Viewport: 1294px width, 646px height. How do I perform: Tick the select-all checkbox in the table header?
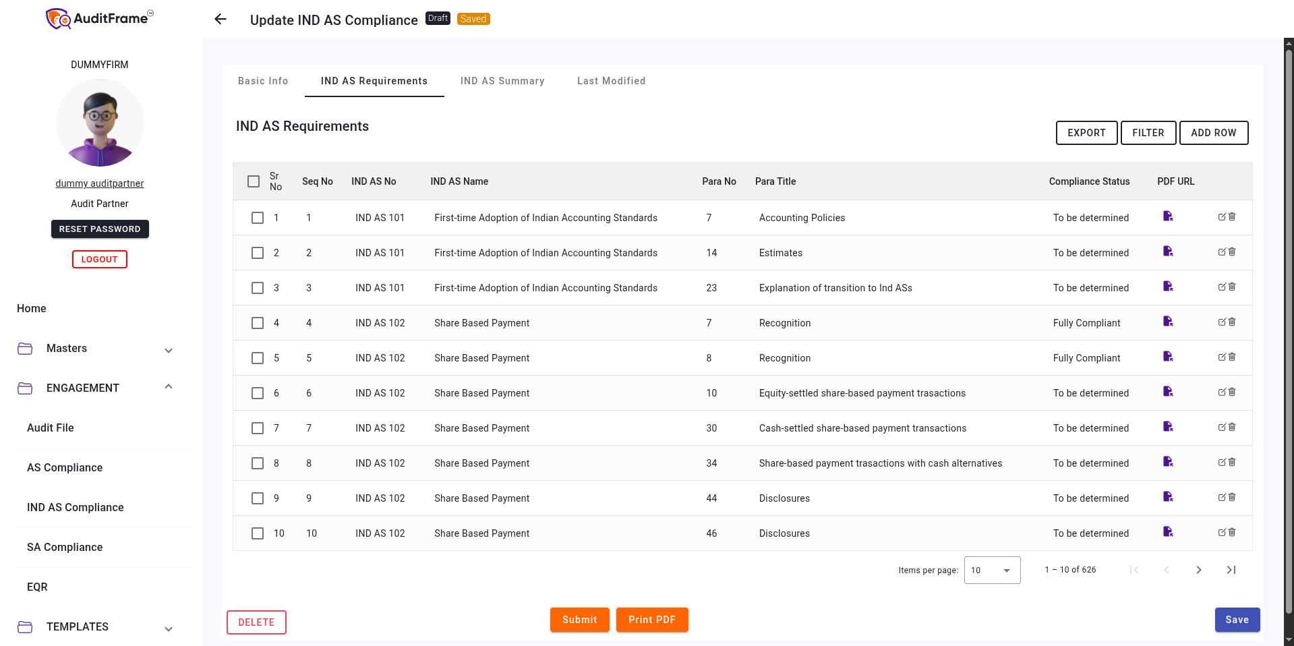tap(254, 181)
